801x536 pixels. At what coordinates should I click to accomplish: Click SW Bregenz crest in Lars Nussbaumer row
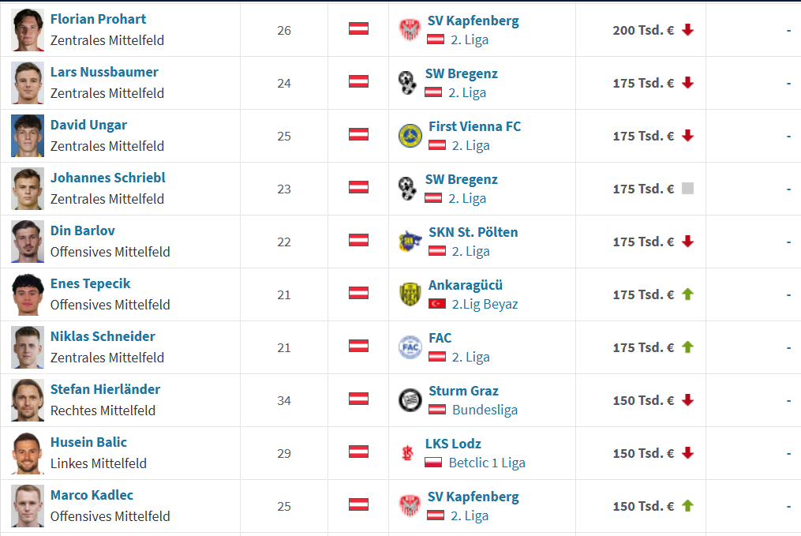pos(407,83)
